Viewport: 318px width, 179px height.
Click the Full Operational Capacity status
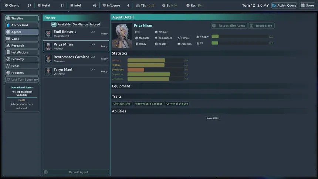(22, 93)
